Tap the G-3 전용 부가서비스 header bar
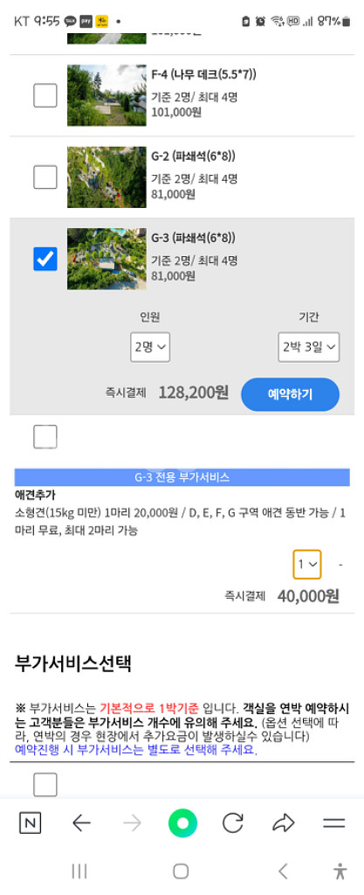 click(182, 477)
